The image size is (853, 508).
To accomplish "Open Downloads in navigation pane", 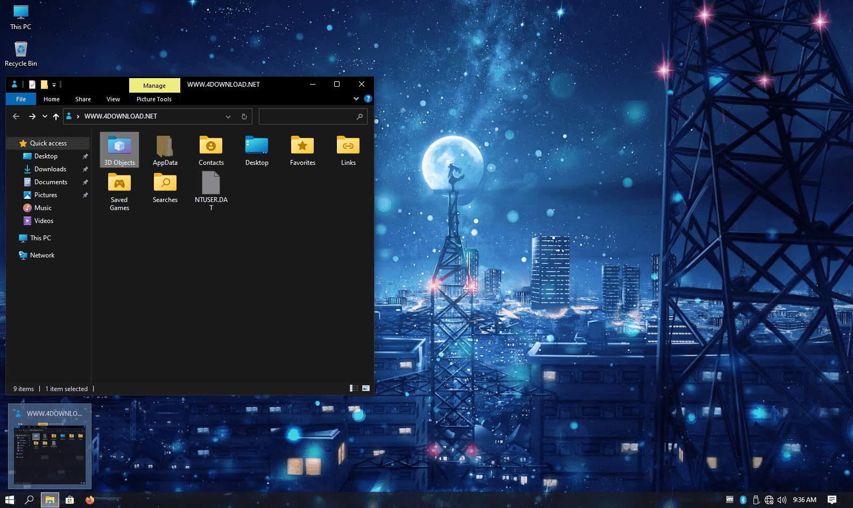I will point(50,169).
